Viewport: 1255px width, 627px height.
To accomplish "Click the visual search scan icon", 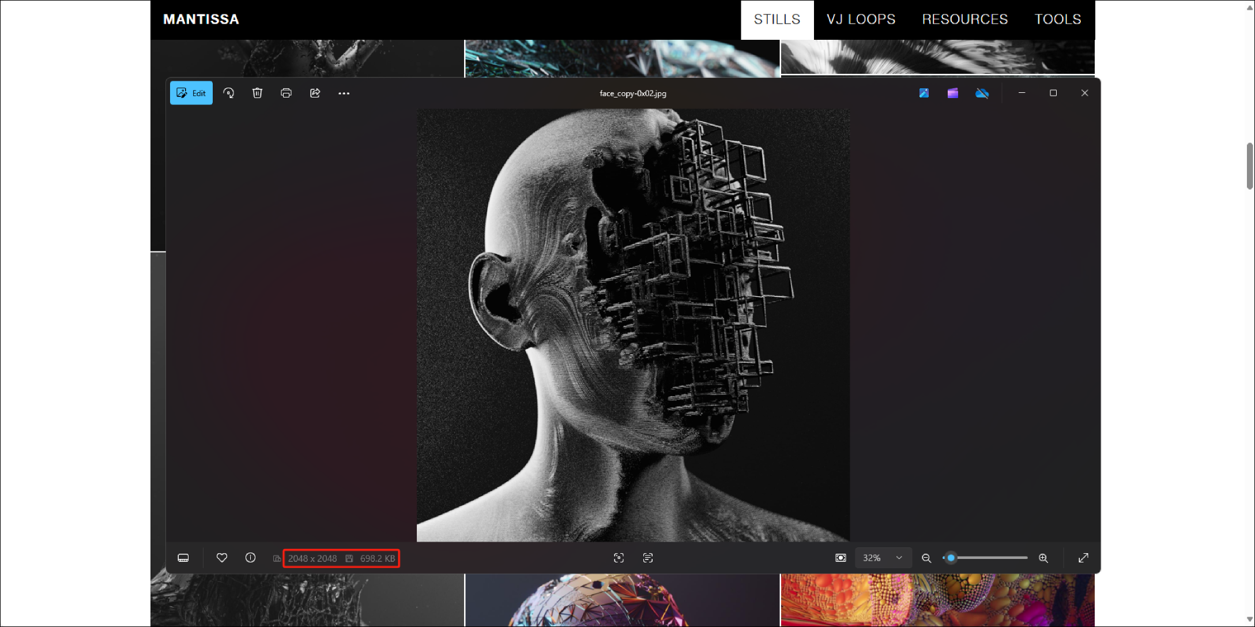I will pyautogui.click(x=619, y=558).
